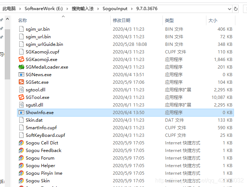Go to SoftwareWork (E:) breadcrumb
Image resolution: width=247 pixels, height=187 pixels.
coord(44,9)
